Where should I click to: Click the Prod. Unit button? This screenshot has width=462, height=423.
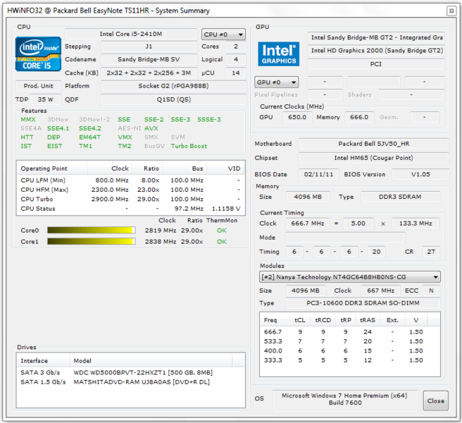[x=38, y=86]
